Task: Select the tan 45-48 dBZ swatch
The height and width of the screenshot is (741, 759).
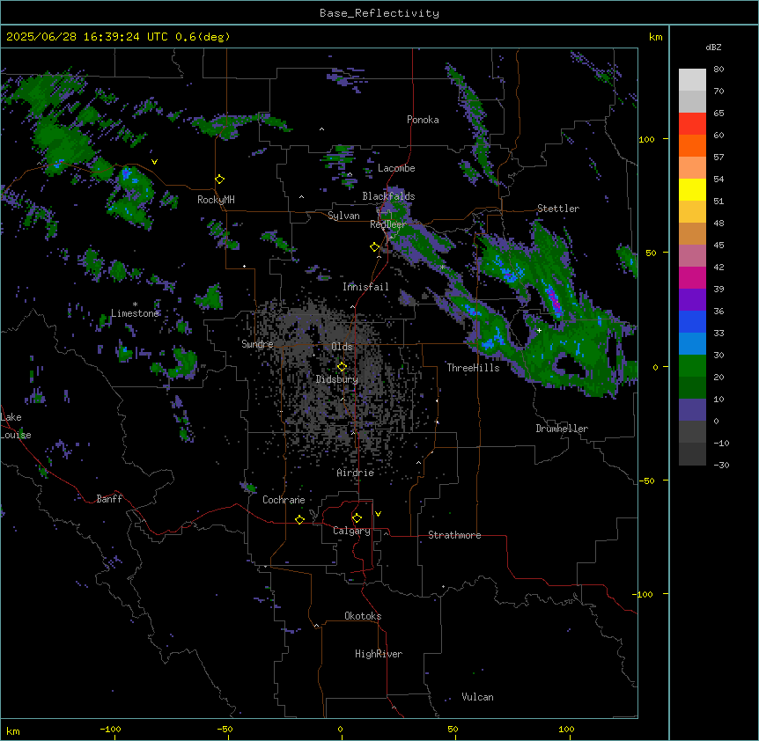Action: tap(692, 233)
